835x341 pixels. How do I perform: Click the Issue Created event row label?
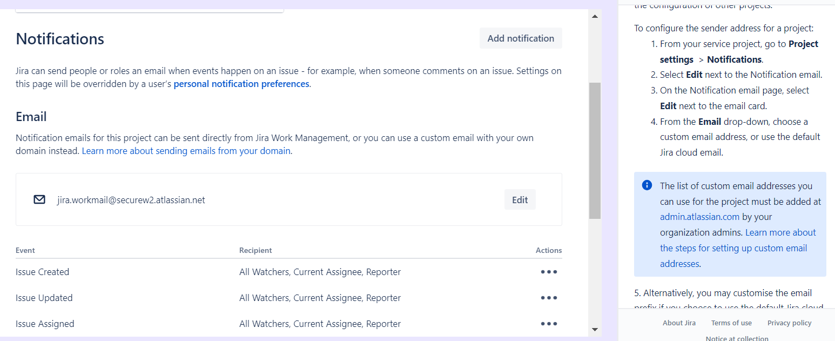(42, 272)
